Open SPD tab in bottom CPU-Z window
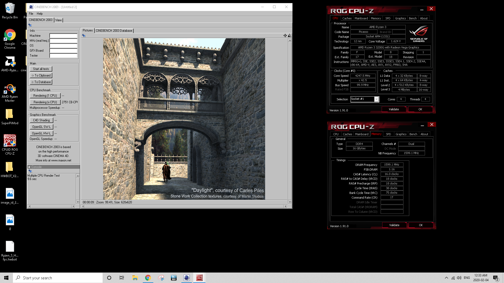 (388, 134)
